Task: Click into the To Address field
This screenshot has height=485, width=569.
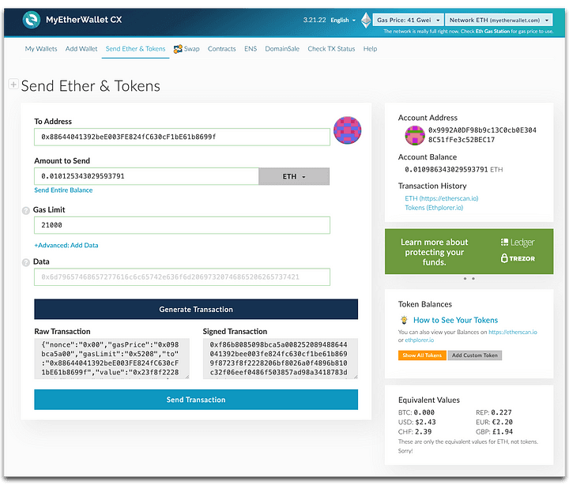Action: pos(182,137)
